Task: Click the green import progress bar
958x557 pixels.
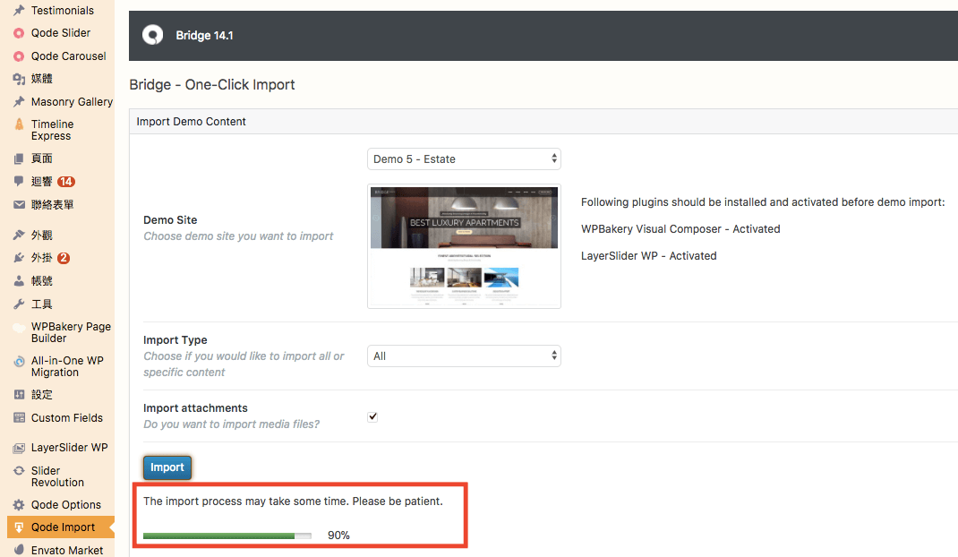Action: coord(227,536)
